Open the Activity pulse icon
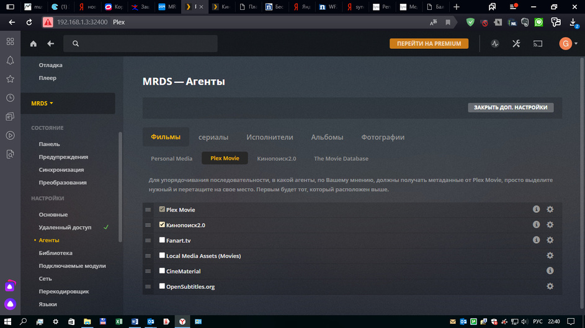 pyautogui.click(x=494, y=43)
